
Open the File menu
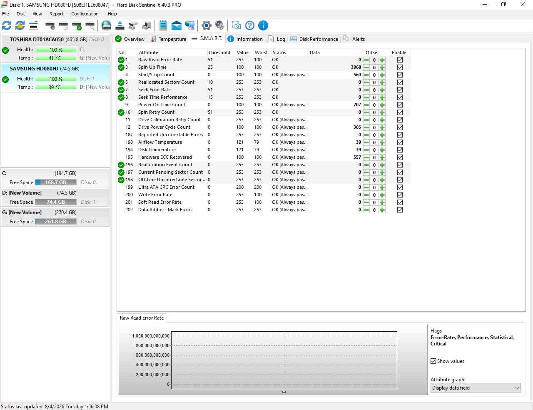(x=5, y=14)
